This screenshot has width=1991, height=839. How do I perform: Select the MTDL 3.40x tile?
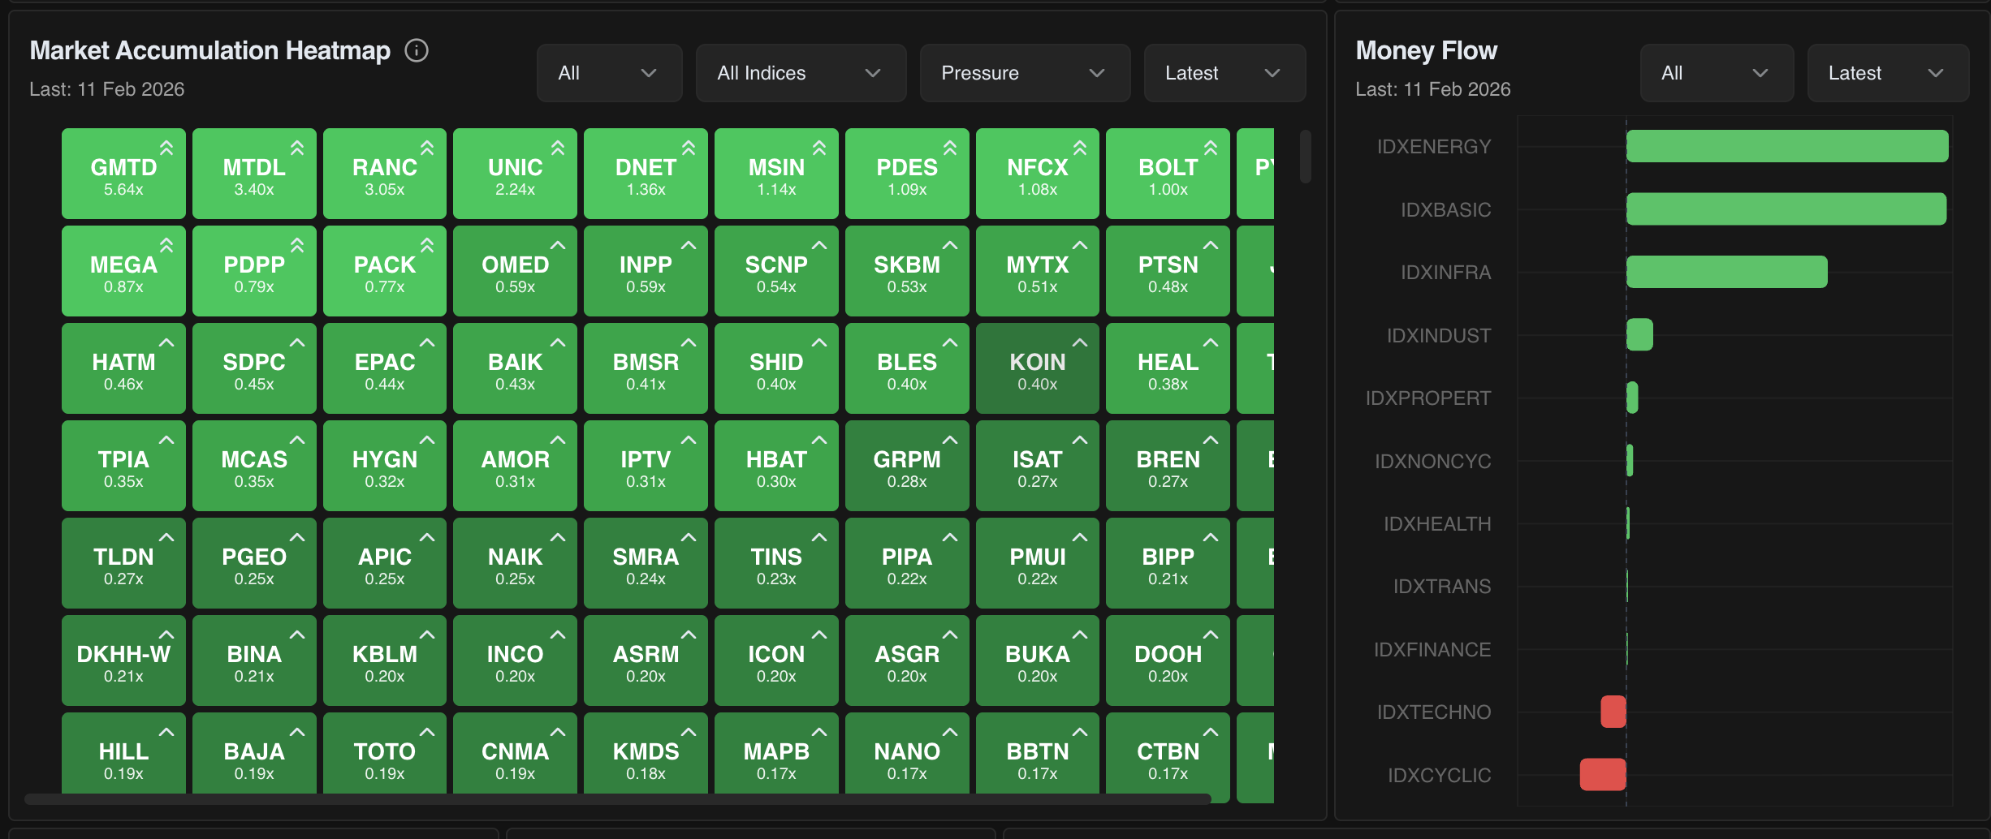[x=254, y=174]
